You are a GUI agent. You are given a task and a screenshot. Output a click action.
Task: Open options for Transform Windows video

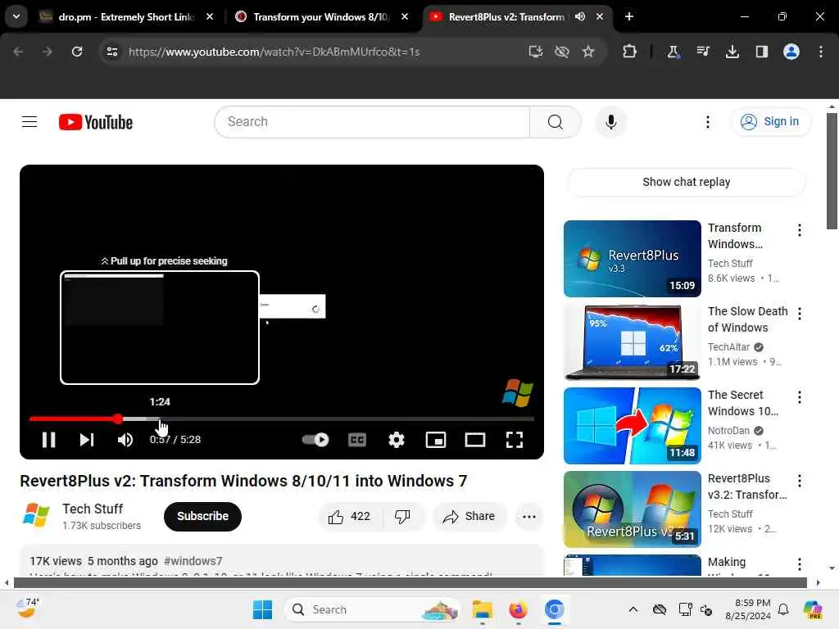800,230
